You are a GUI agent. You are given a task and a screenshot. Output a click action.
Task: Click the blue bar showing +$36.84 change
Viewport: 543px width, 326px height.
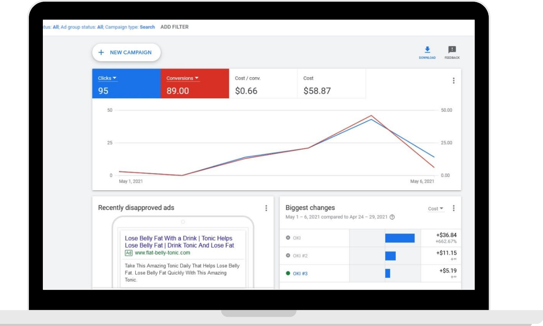pos(399,238)
